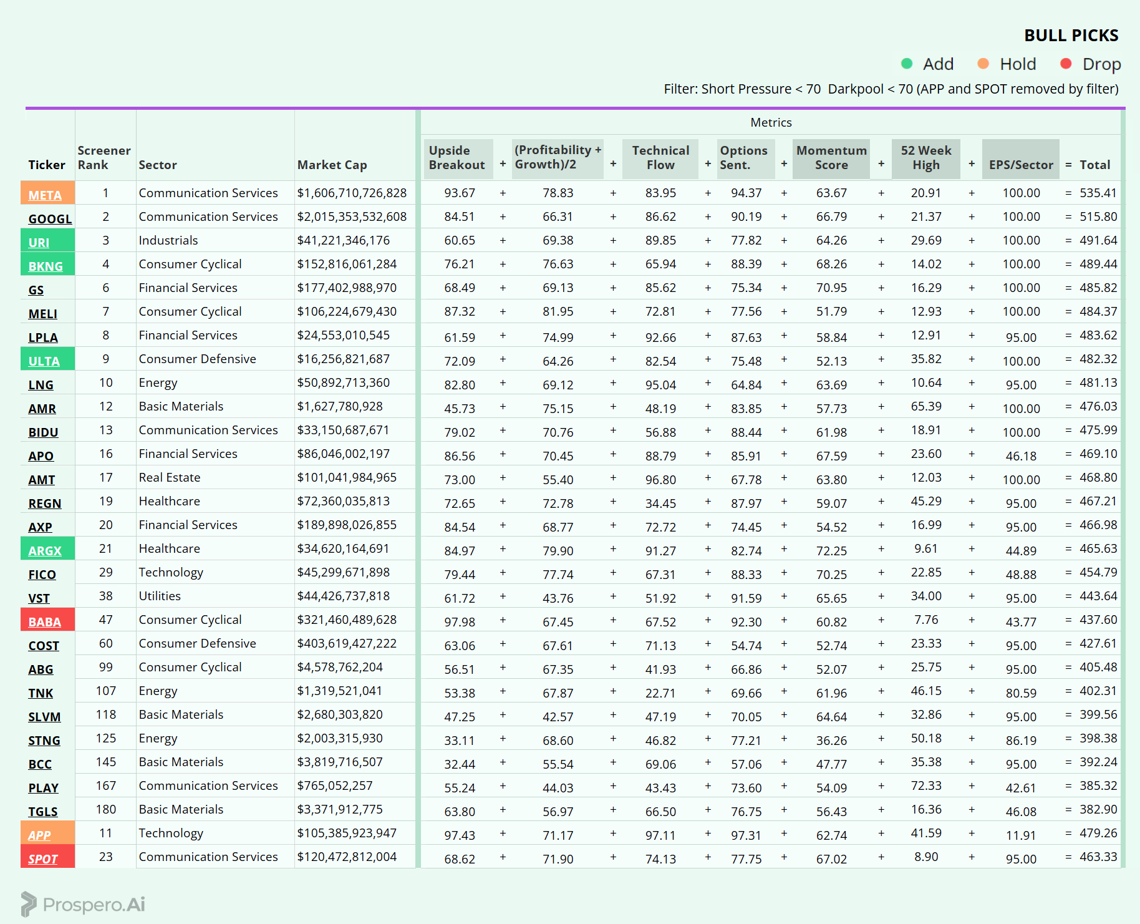The image size is (1140, 924).
Task: Click the (Profitability + Growth)/2 column header
Action: click(558, 158)
